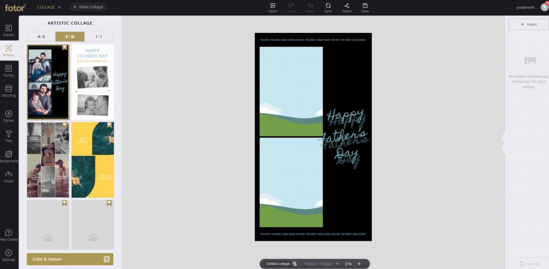Click the Import button

(x=528, y=24)
